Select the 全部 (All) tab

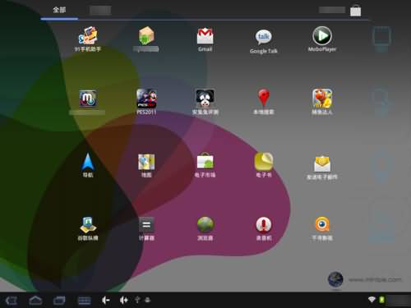59,10
